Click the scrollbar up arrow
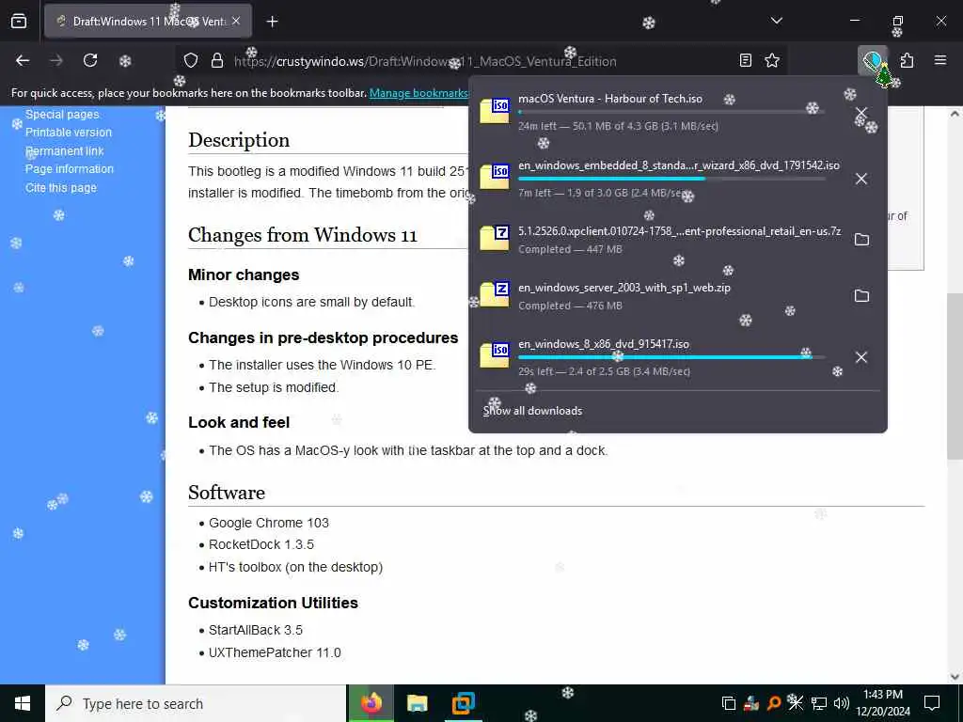Screen dimensions: 963x722 [x=955, y=114]
